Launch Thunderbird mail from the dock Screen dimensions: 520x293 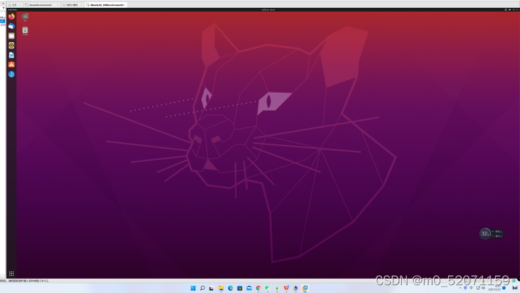point(11,26)
